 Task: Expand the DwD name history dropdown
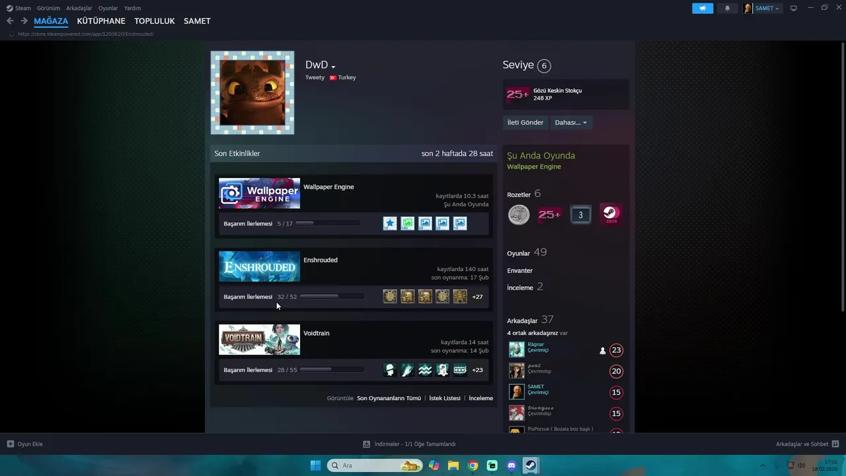(x=333, y=67)
